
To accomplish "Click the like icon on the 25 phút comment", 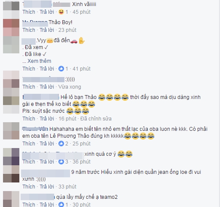I will [61, 143].
